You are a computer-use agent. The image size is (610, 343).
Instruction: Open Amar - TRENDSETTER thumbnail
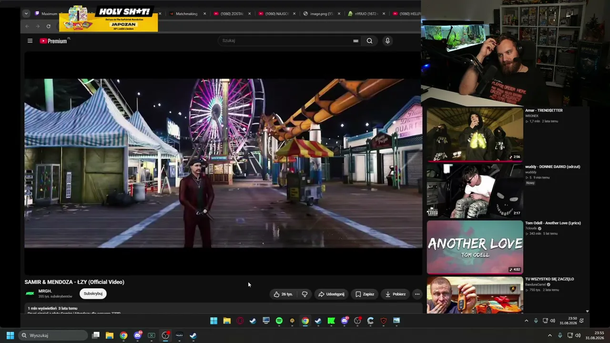(x=475, y=134)
